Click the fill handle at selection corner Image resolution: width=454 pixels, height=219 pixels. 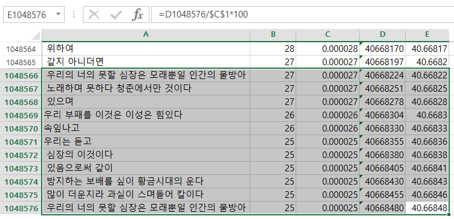(449, 214)
